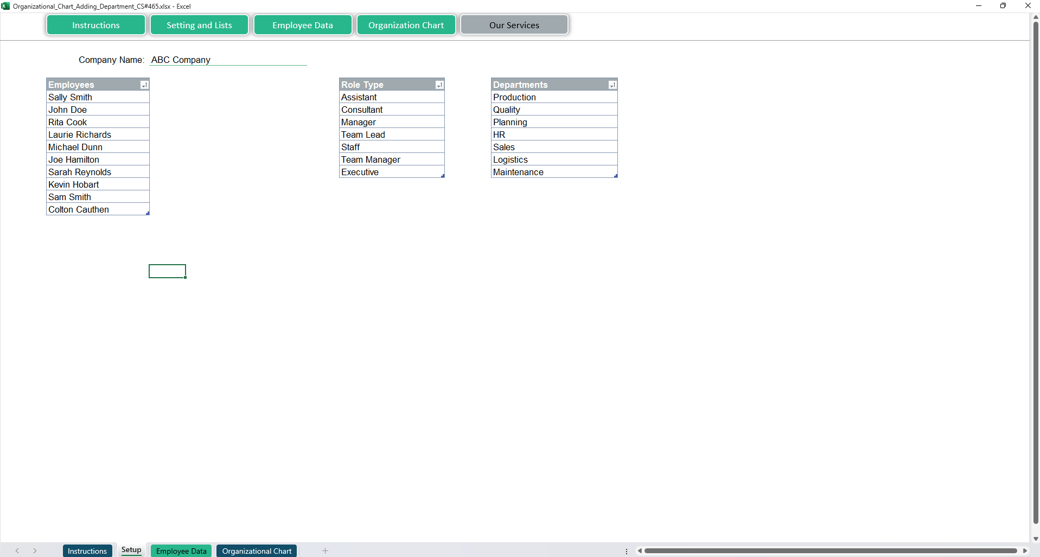Click the Our Services gray button
This screenshot has height=557, width=1040.
pos(514,25)
